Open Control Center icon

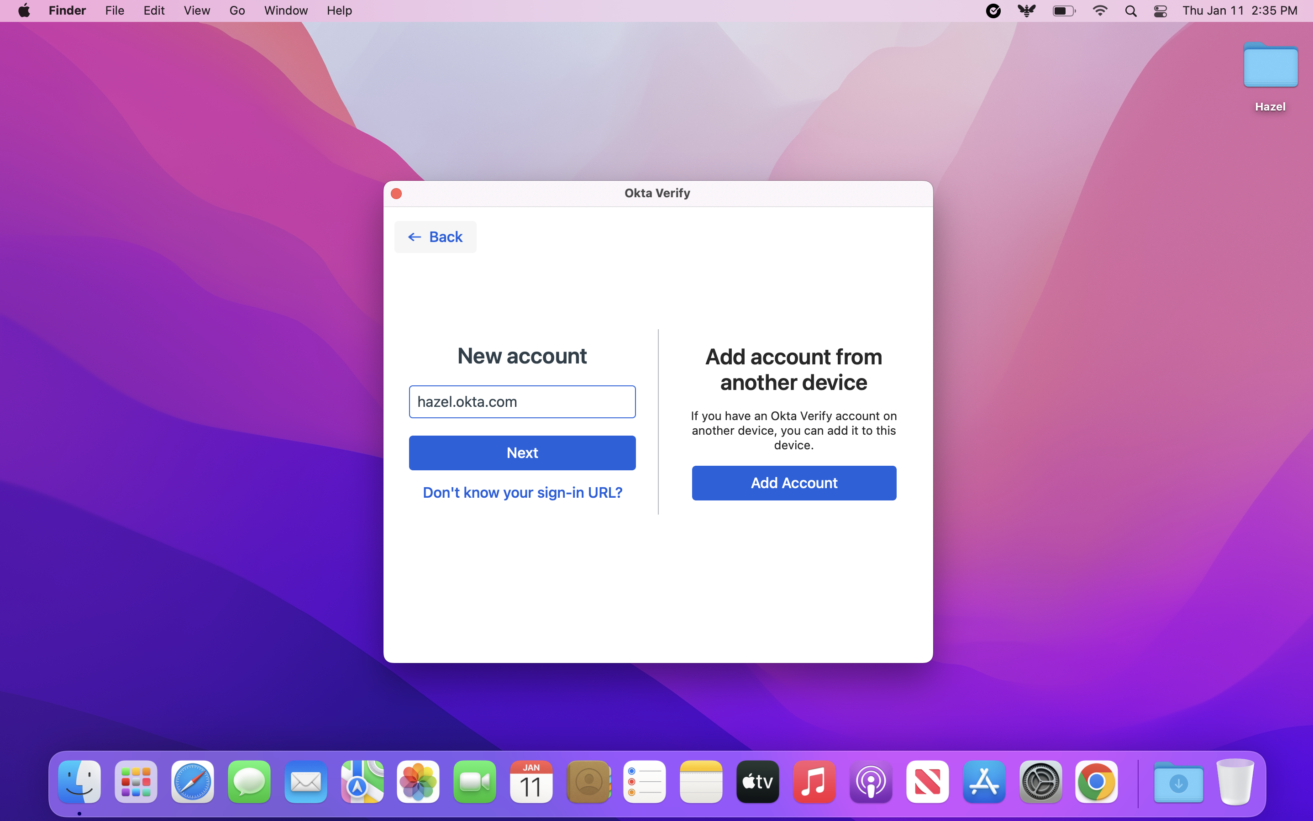1161,11
